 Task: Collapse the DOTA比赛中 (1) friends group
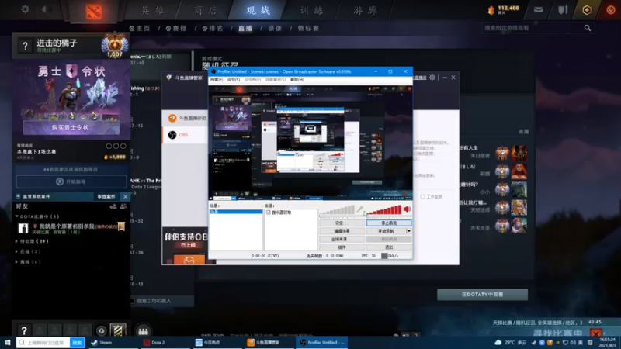point(16,216)
